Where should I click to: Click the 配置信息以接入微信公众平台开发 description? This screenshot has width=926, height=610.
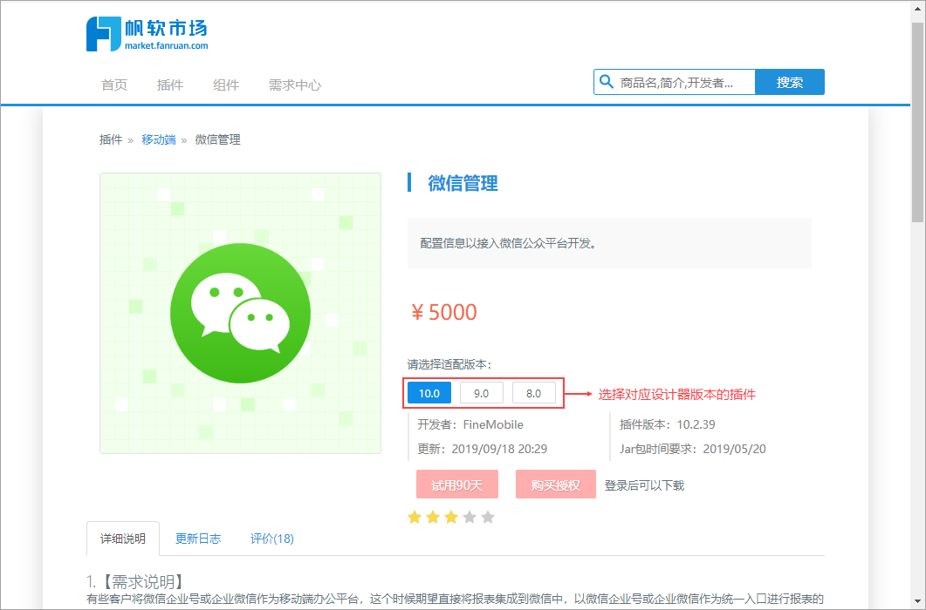[x=509, y=243]
